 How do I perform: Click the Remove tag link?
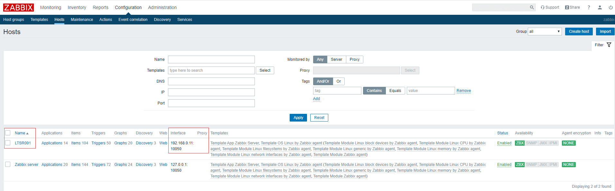(x=464, y=91)
